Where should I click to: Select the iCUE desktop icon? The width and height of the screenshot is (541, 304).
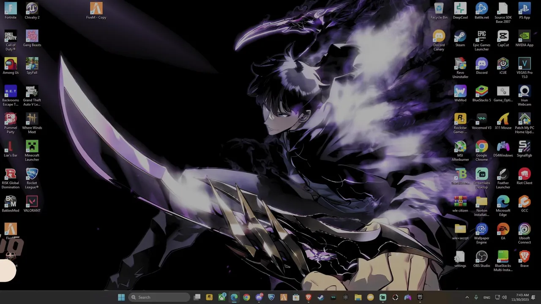pos(503,66)
